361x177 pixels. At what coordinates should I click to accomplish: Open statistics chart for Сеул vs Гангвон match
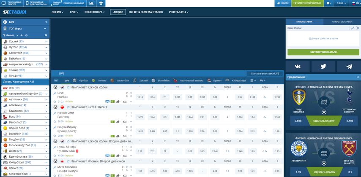click(118, 102)
